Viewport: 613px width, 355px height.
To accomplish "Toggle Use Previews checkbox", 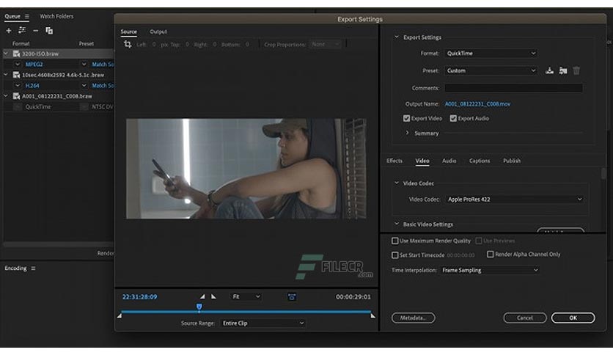I will (x=479, y=241).
